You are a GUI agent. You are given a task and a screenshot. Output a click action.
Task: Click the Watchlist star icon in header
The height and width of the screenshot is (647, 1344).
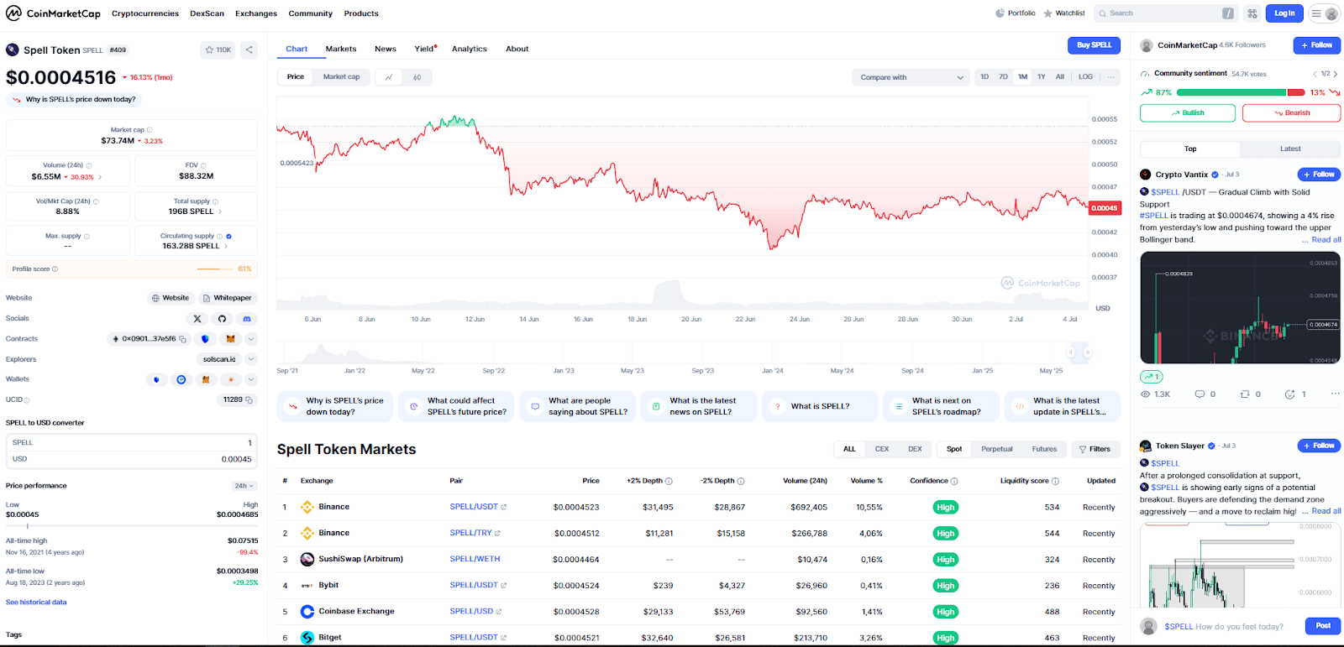[x=1047, y=13]
